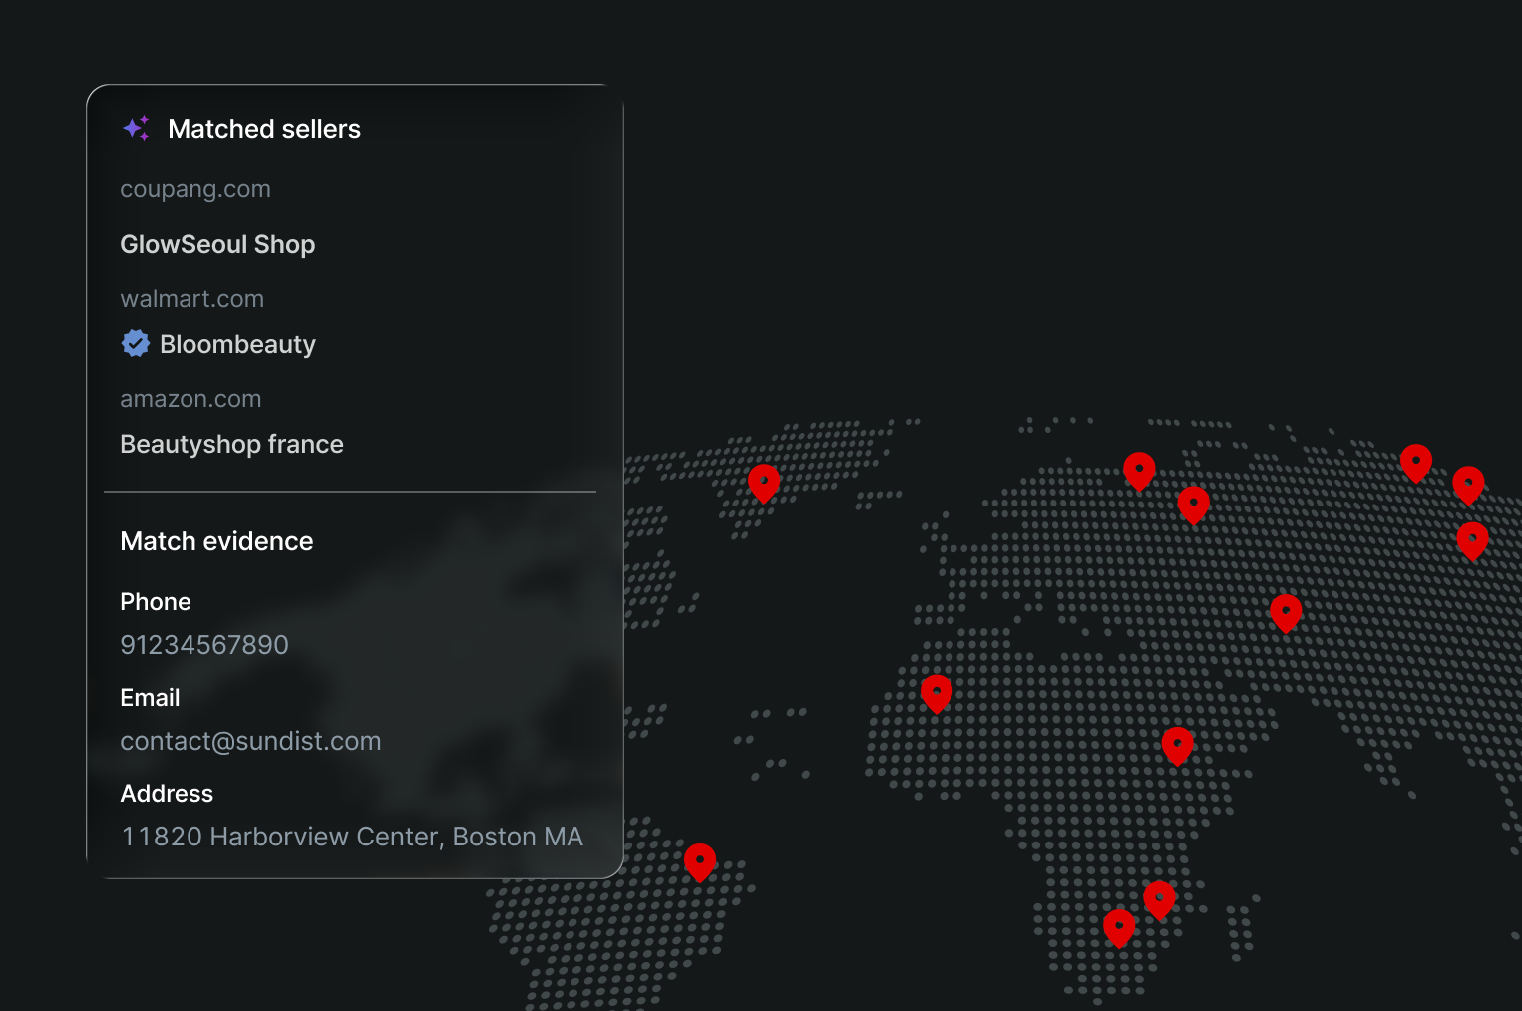Click the southernmost map pin in Africa
The width and height of the screenshot is (1522, 1011).
click(x=1119, y=926)
